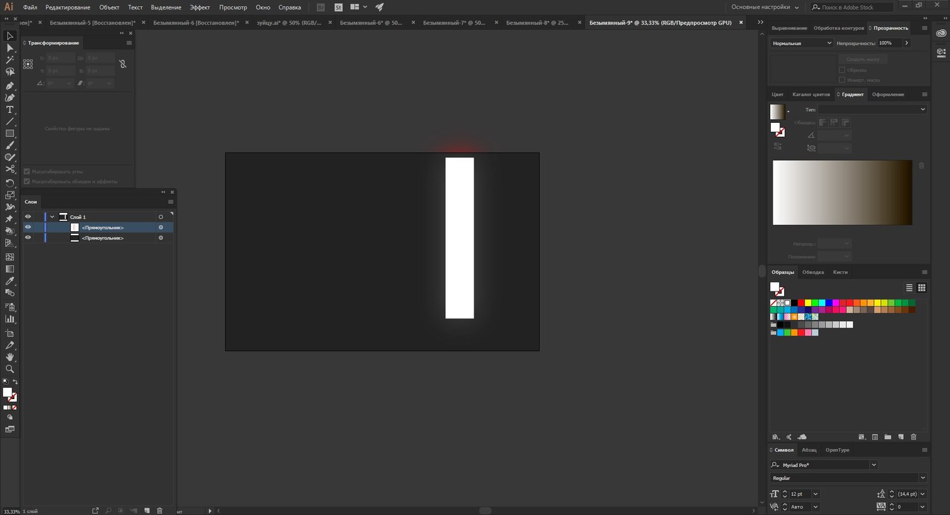Show hidden document tabs overflow arrows
950x515 pixels.
[760, 22]
